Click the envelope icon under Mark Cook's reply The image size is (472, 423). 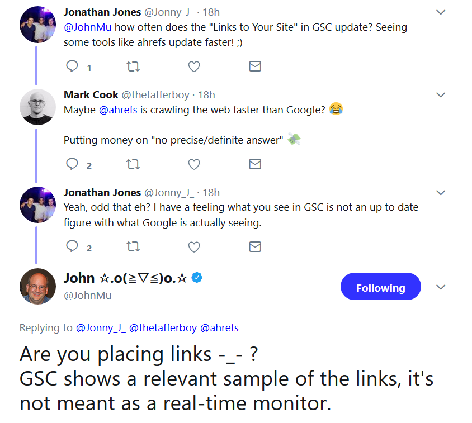coord(255,164)
